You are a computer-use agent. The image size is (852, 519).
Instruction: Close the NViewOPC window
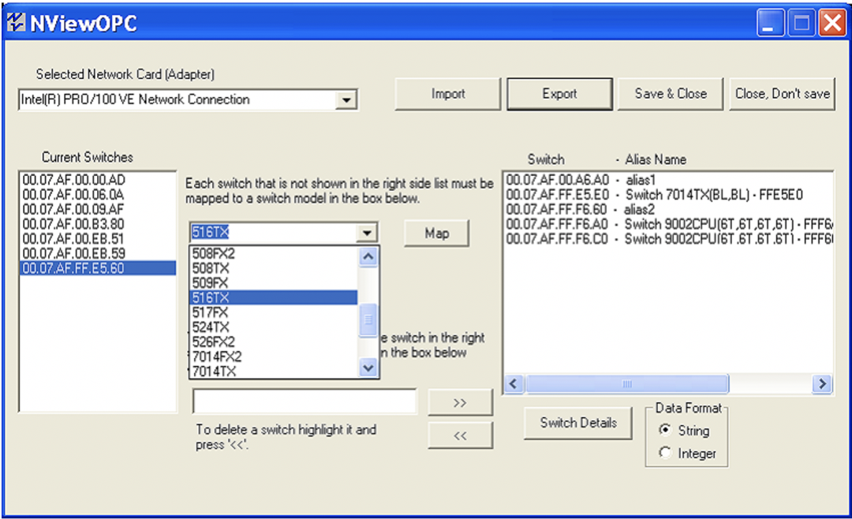(x=832, y=24)
